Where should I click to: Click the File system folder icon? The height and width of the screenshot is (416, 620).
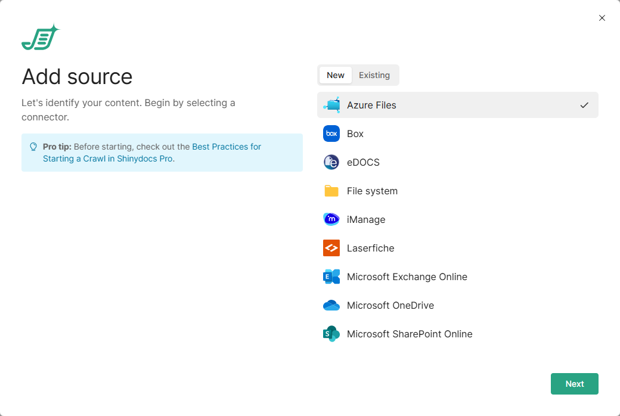(331, 191)
